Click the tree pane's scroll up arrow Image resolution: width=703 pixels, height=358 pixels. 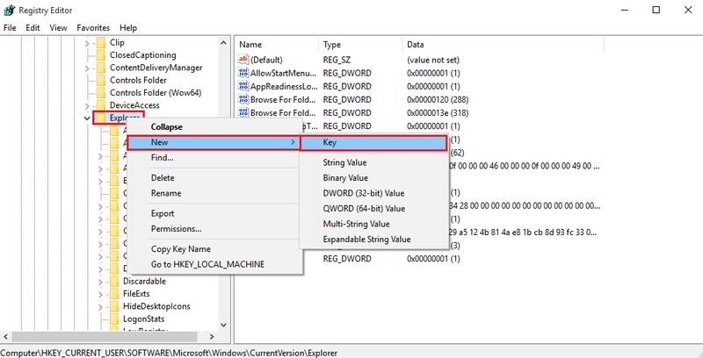223,42
